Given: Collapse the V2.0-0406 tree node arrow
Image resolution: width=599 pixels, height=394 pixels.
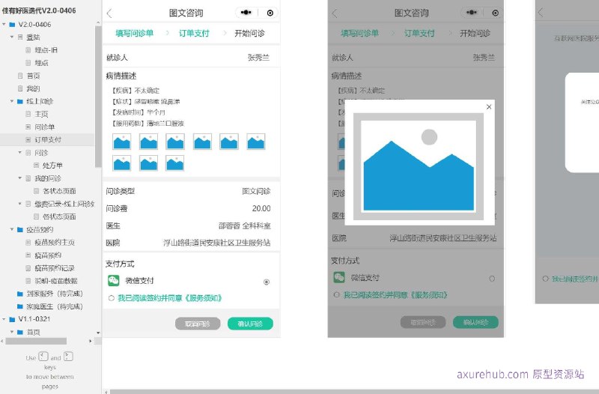Looking at the screenshot, I should (4, 25).
